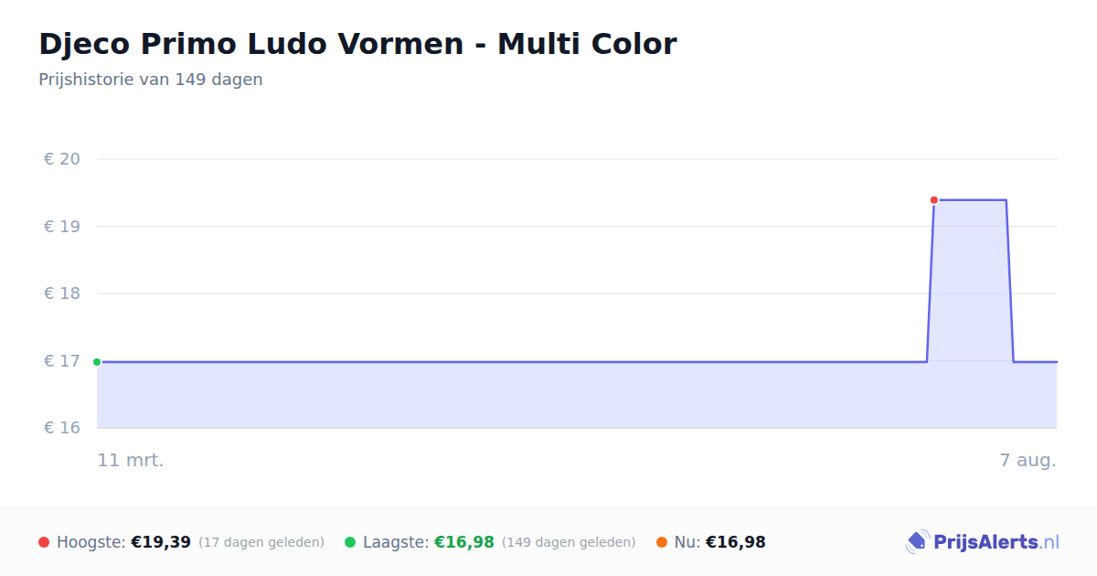The width and height of the screenshot is (1097, 576).
Task: Click the € 18 axis label
Action: 62,293
